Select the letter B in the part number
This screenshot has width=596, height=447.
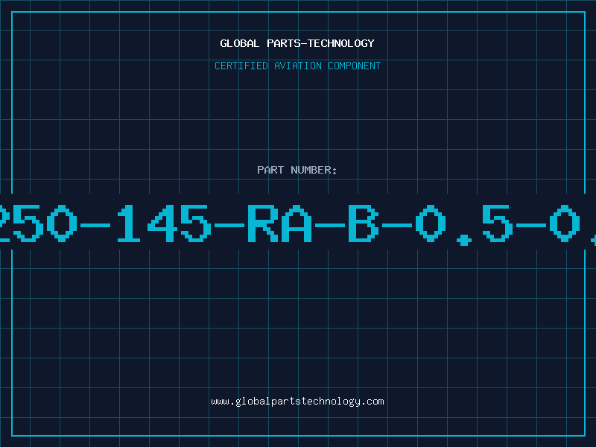pyautogui.click(x=364, y=223)
